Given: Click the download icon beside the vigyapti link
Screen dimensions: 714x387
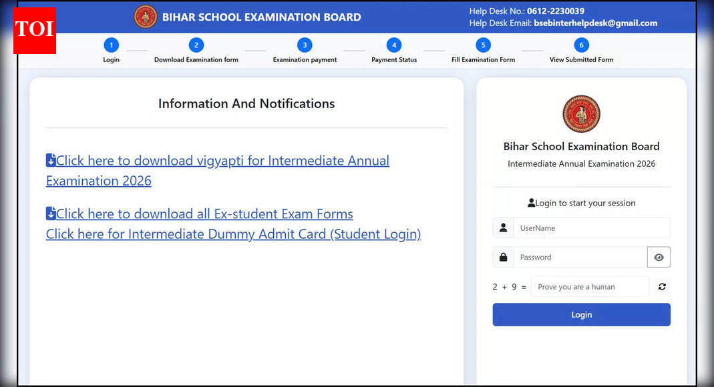Looking at the screenshot, I should pos(51,160).
